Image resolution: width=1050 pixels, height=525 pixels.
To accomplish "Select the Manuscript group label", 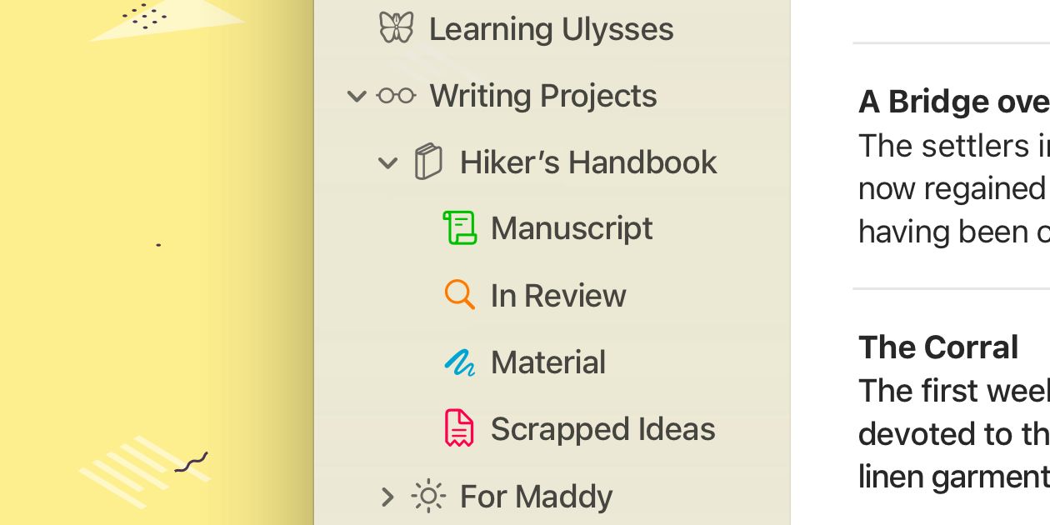I will tap(572, 228).
